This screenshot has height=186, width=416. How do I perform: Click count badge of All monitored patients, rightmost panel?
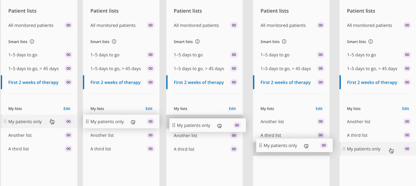407,25
